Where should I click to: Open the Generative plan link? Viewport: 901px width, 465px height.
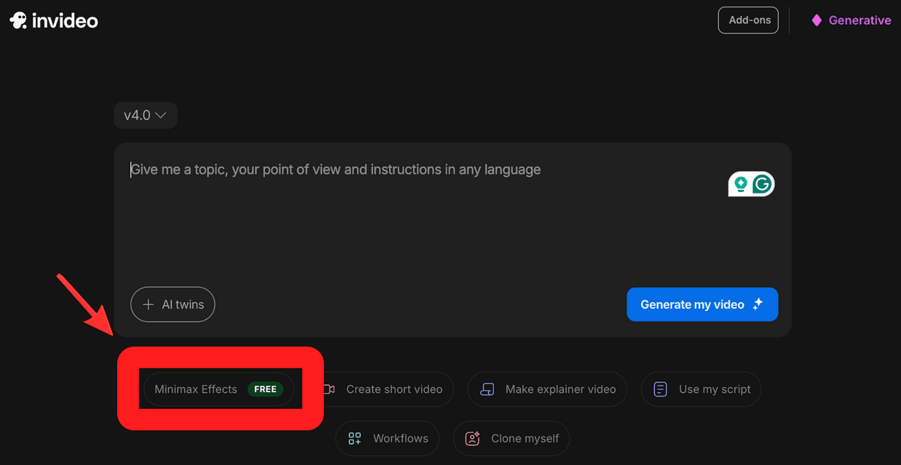point(859,20)
